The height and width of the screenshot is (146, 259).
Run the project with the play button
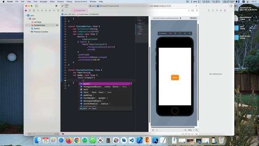coord(56,6)
